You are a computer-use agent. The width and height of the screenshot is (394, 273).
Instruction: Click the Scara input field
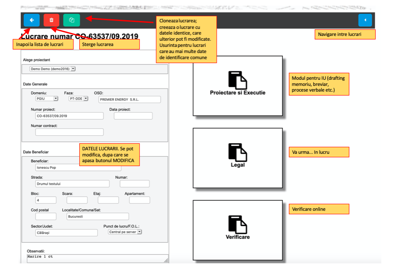click(77, 200)
